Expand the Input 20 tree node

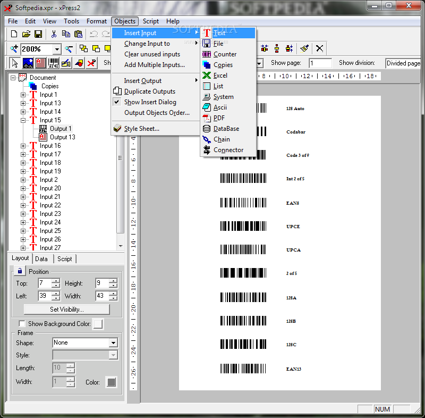[x=23, y=188]
